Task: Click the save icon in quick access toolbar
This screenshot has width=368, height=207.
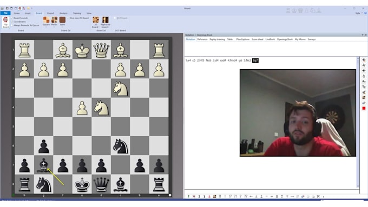Action: 7,8
